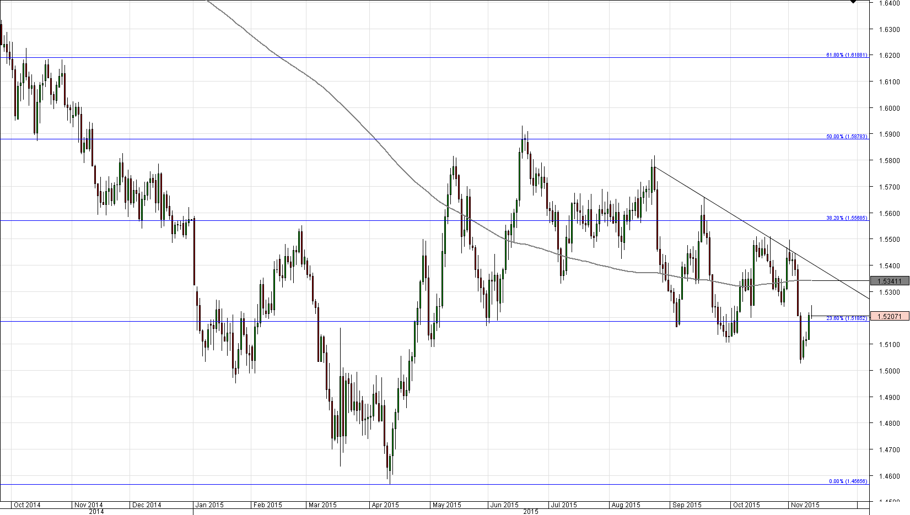
Task: Click the 1.6400 price axis value
Action: click(x=890, y=3)
